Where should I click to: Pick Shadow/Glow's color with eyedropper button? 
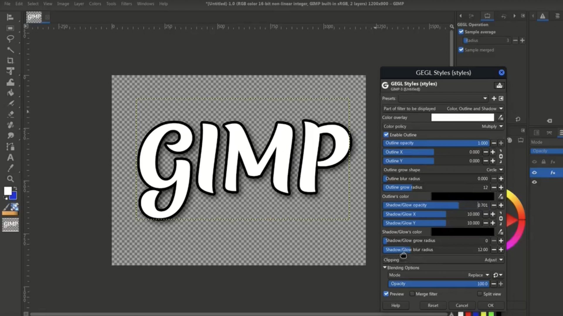(501, 232)
